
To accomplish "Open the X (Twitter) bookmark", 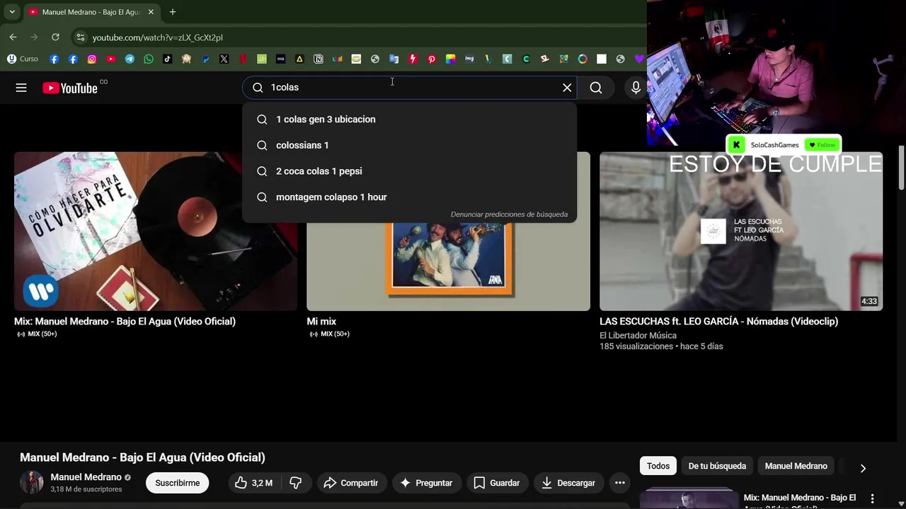I will coord(224,59).
